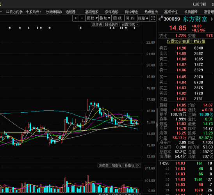The height and width of the screenshot is (195, 214).
Task: Toggle fullscreen chart icon
Action: coord(153,18)
